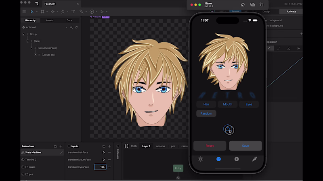The image size is (323, 181).
Task: Switch to the Data tab
Action: tap(69, 21)
